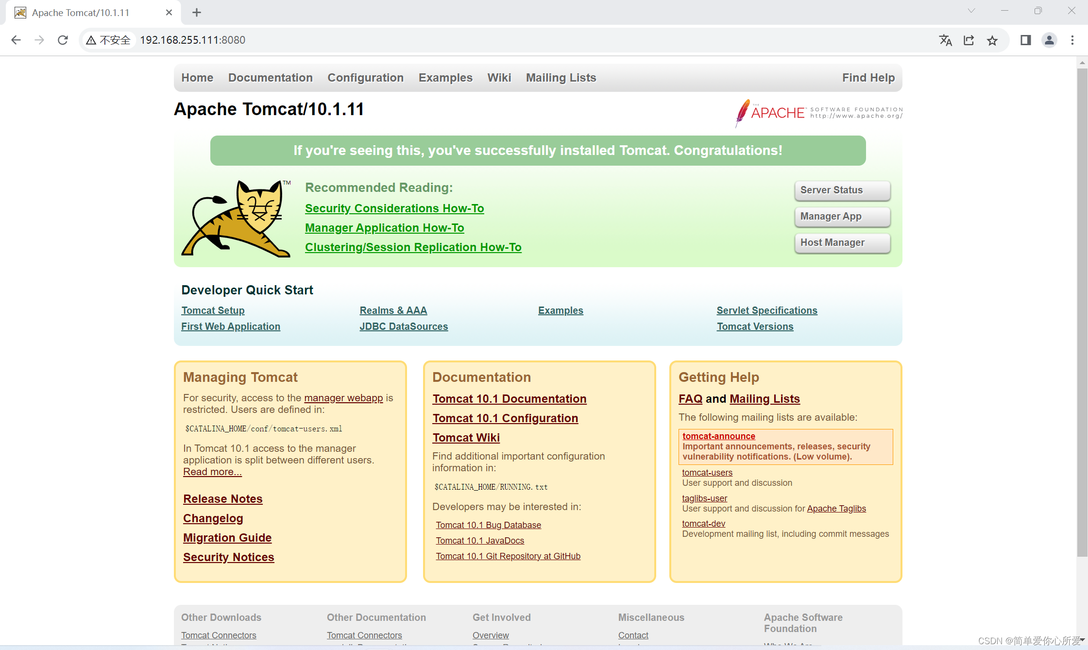The height and width of the screenshot is (650, 1088).
Task: Open tomcat-dev mailing list link
Action: [703, 524]
